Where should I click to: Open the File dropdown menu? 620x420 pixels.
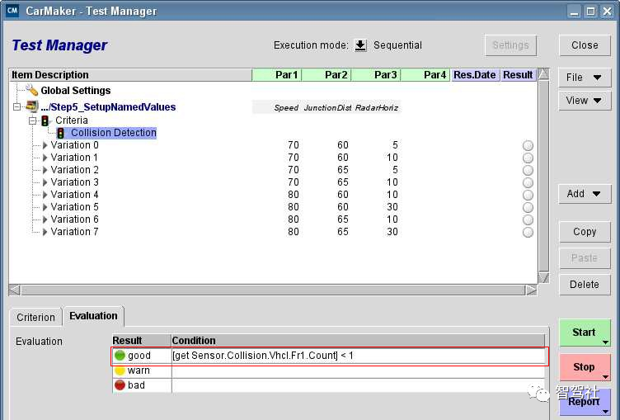click(x=585, y=78)
